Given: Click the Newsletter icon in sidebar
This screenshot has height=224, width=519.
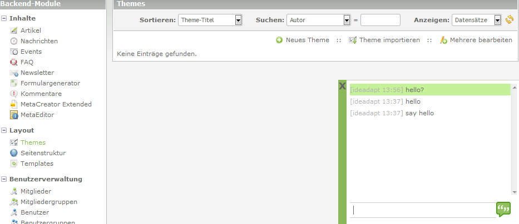Looking at the screenshot, I should coord(14,73).
